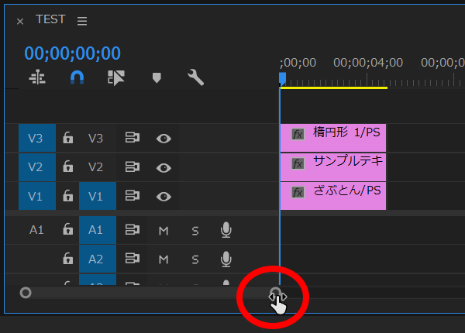Toggle V2 track targeting

[98, 167]
